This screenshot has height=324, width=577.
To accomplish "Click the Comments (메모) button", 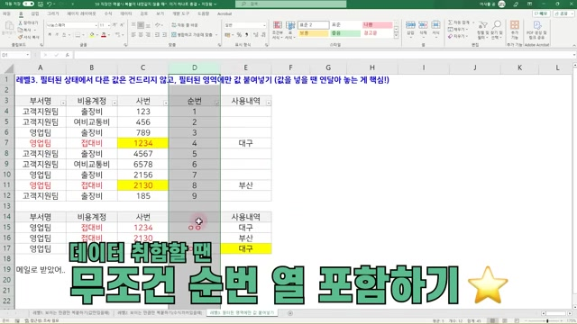I will tap(541, 13).
